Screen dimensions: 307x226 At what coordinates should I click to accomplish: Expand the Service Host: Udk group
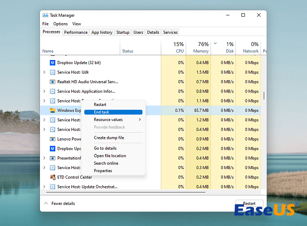pyautogui.click(x=44, y=72)
